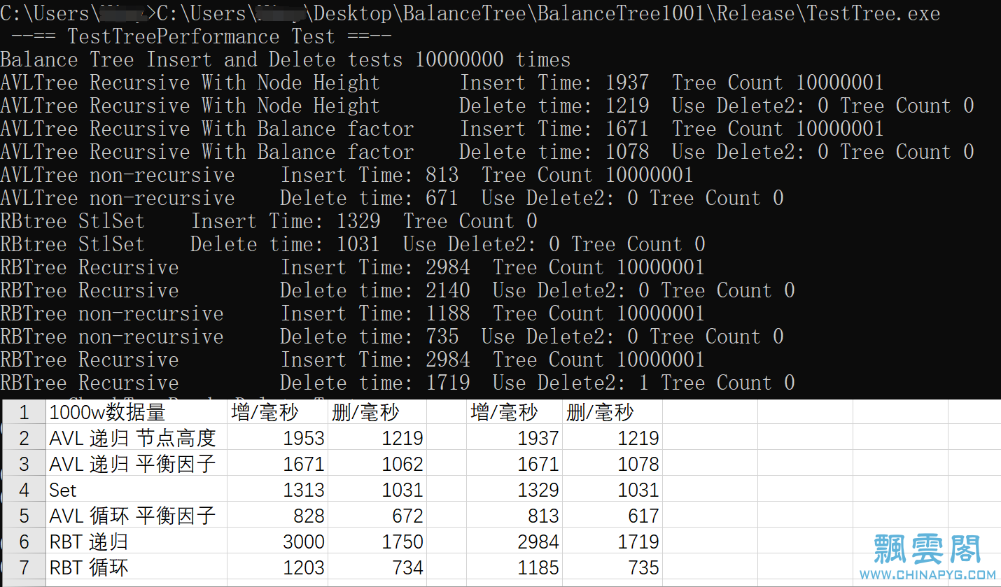Select the spreadsheet cell with value 1750
1001x587 pixels.
point(377,542)
